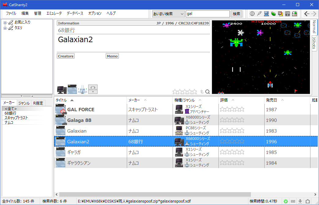This screenshot has width=319, height=205.
Task: Go back with the left arrow toolbar icon
Action: pyautogui.click(x=306, y=14)
